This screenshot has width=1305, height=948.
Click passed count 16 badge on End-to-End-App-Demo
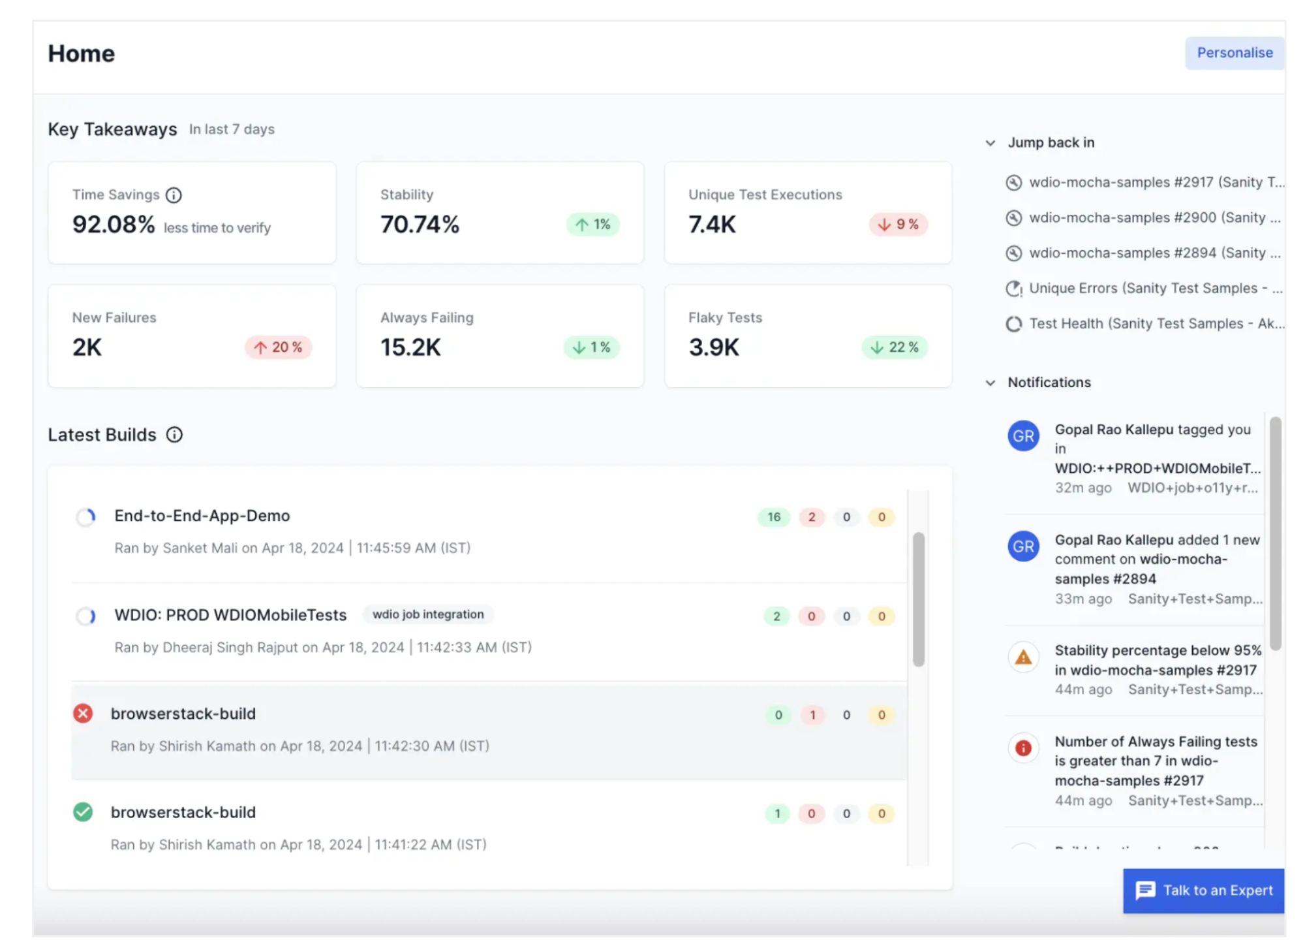coord(774,517)
